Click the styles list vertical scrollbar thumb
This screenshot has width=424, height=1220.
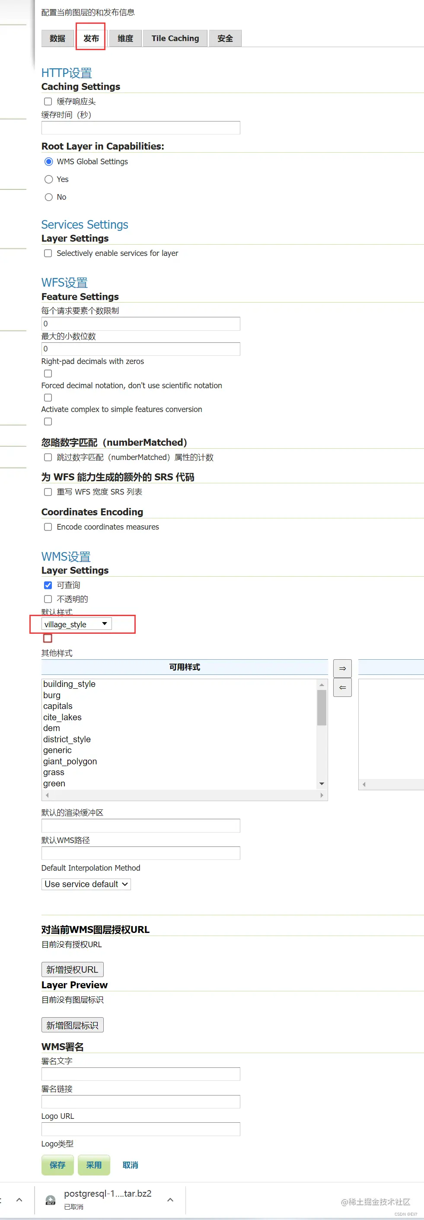coord(322,708)
